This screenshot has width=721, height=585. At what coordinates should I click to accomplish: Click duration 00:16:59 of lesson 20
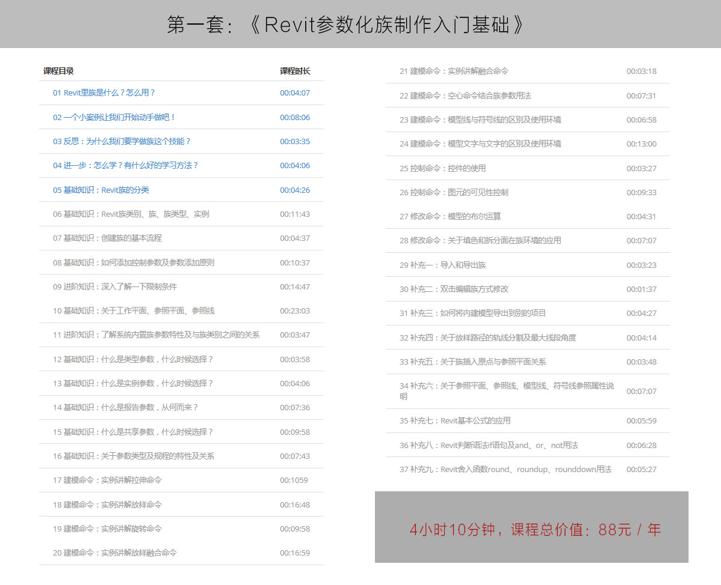295,553
